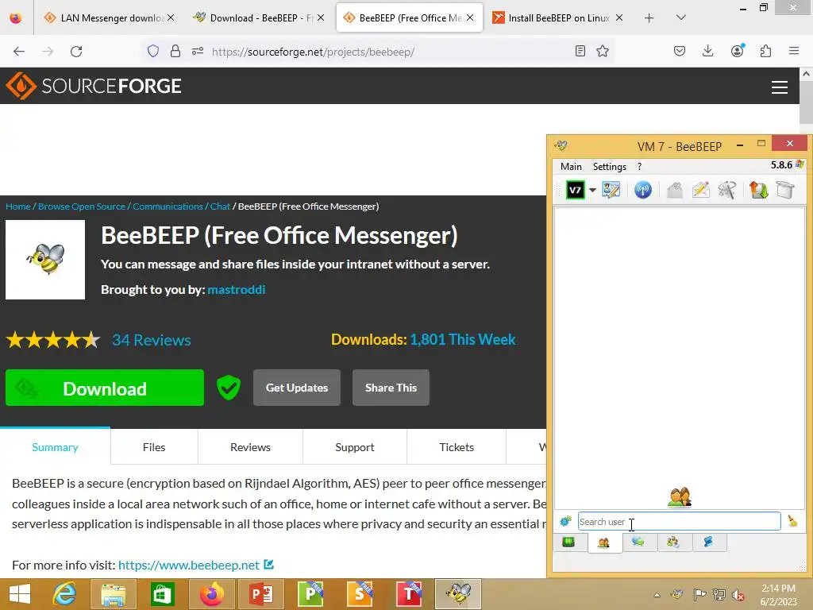Image resolution: width=813 pixels, height=610 pixels.
Task: Click the SourceForge logo
Action: 94,86
